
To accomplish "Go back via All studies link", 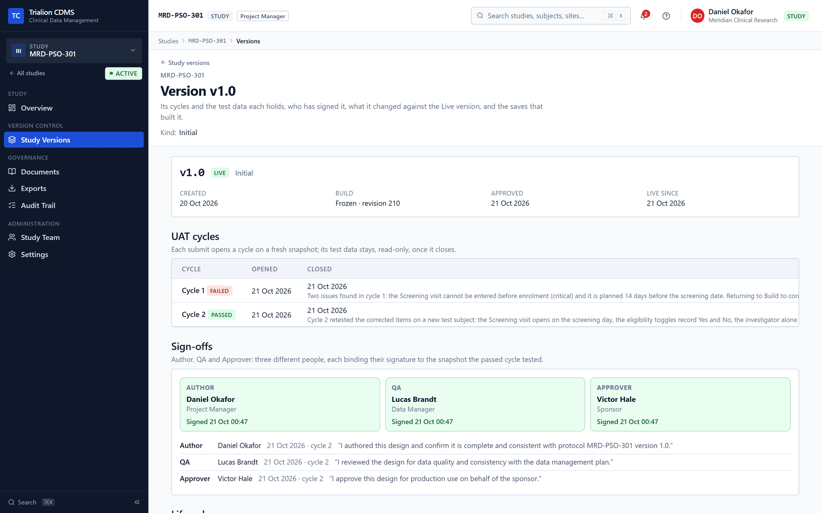I will point(27,73).
